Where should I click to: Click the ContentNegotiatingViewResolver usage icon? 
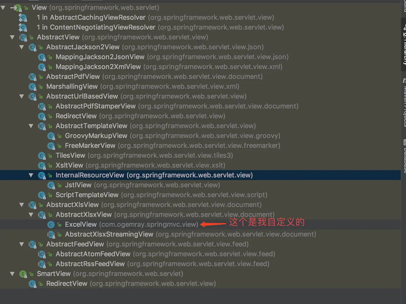[x=23, y=27]
